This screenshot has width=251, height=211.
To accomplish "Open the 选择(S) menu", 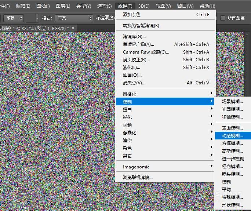I will click(104, 6).
